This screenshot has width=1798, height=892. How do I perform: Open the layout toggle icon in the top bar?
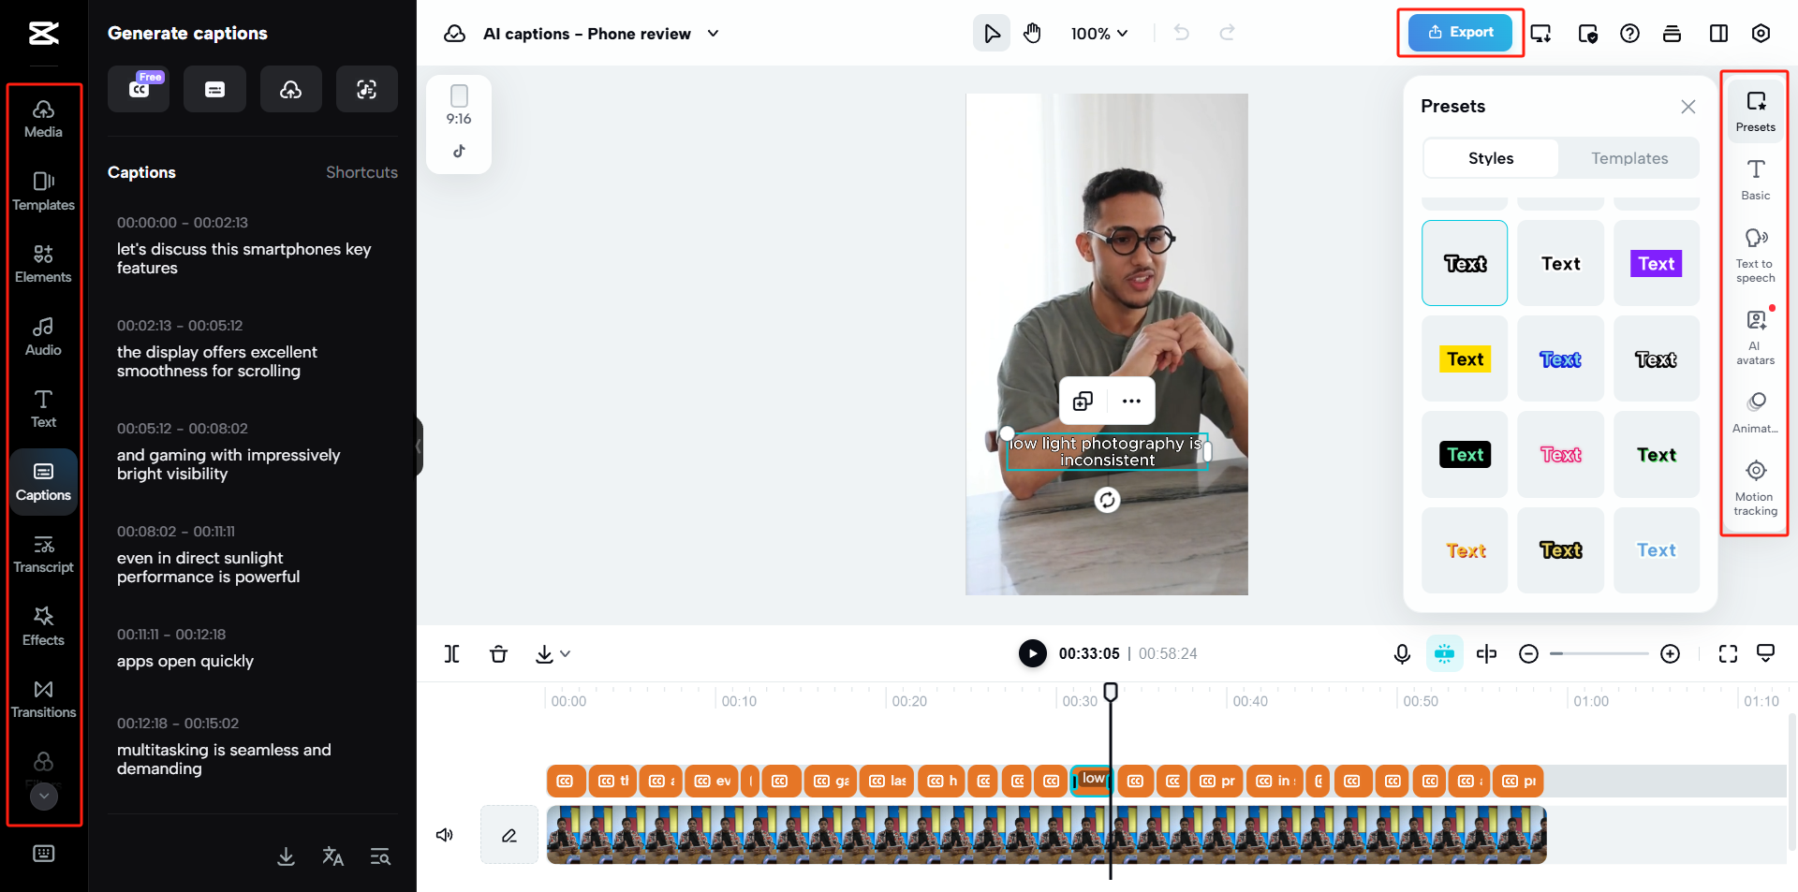coord(1718,34)
